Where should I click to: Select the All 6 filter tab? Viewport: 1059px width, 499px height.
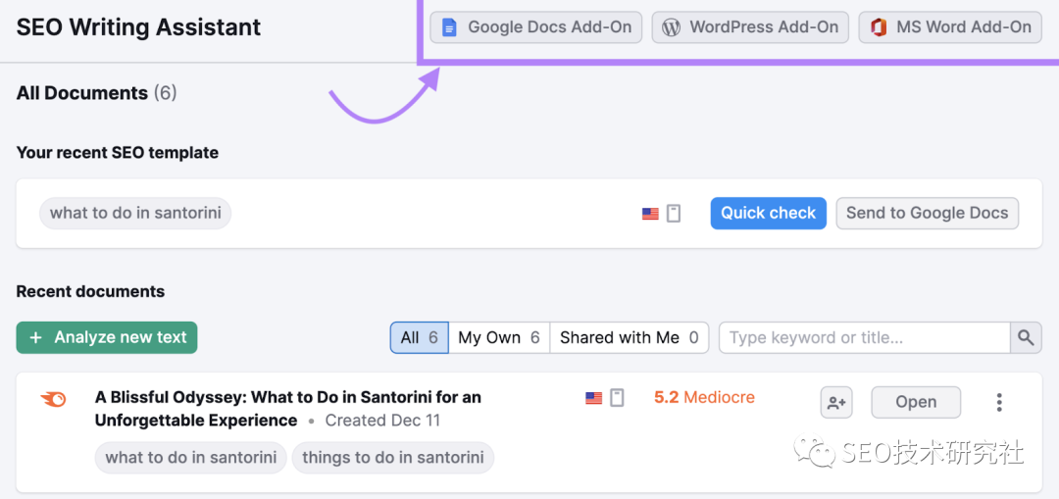pyautogui.click(x=420, y=337)
